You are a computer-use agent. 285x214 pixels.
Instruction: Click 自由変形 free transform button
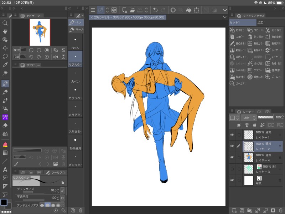[273, 37]
